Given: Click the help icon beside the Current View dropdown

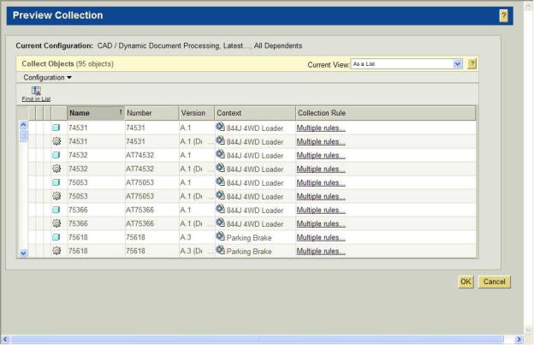Looking at the screenshot, I should coord(472,63).
